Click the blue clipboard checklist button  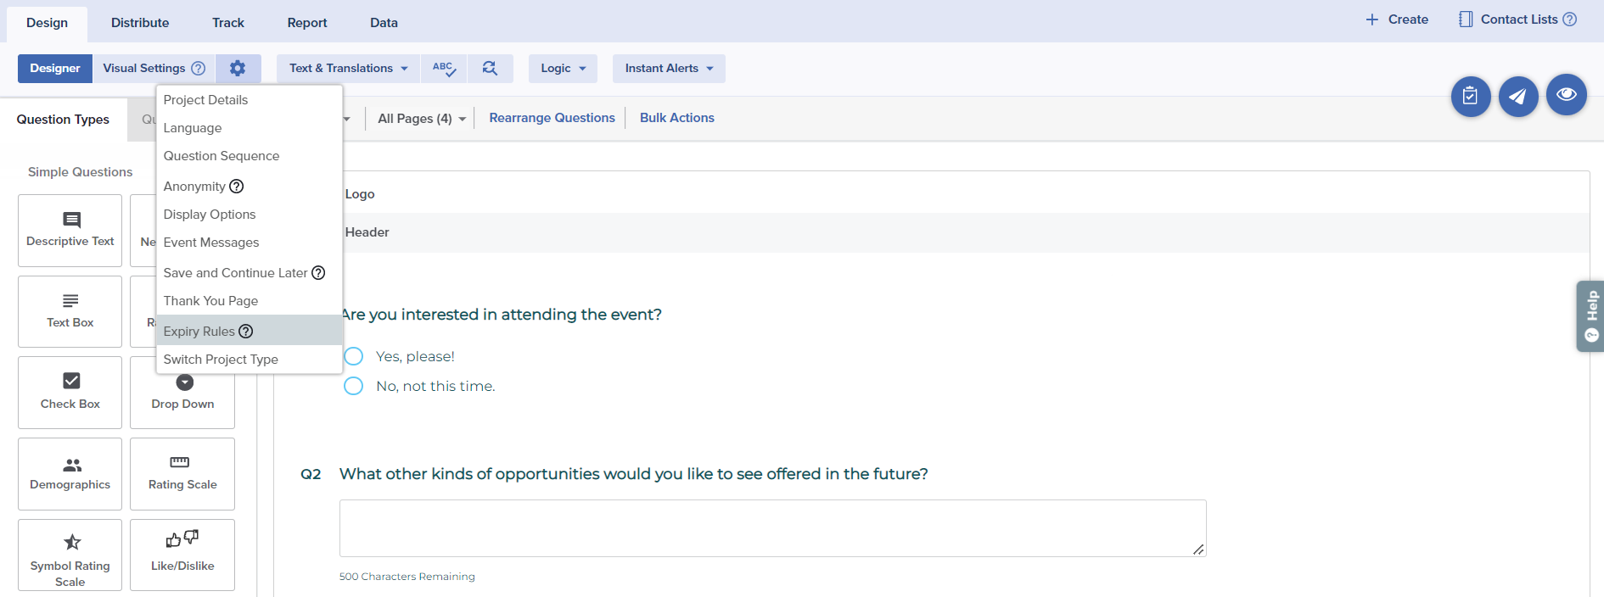point(1471,97)
